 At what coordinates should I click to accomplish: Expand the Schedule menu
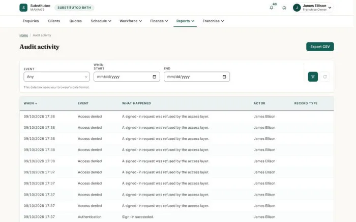click(101, 21)
